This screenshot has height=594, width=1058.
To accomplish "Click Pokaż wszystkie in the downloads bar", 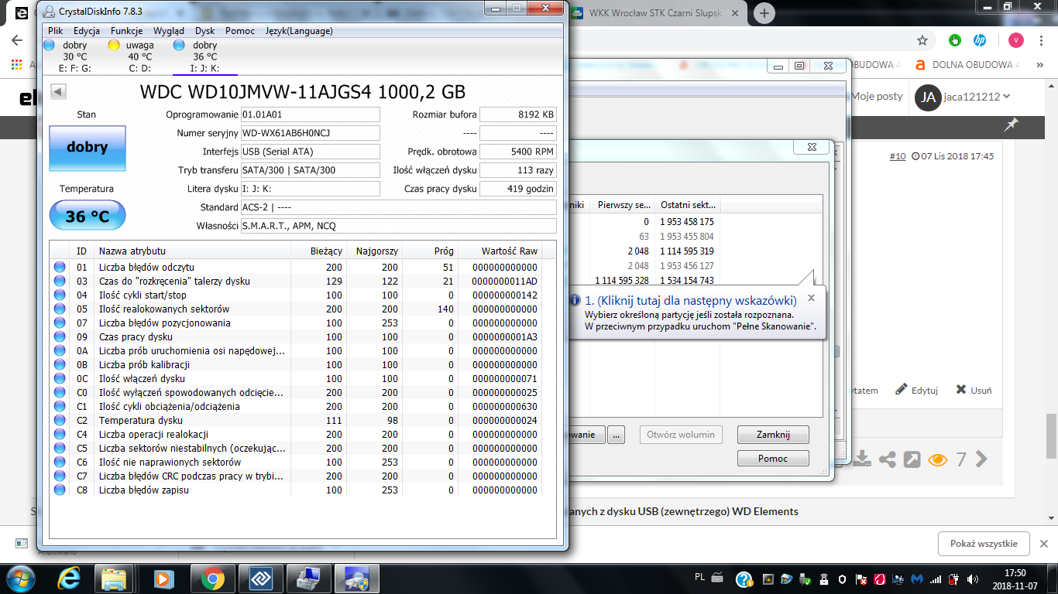I will point(984,544).
